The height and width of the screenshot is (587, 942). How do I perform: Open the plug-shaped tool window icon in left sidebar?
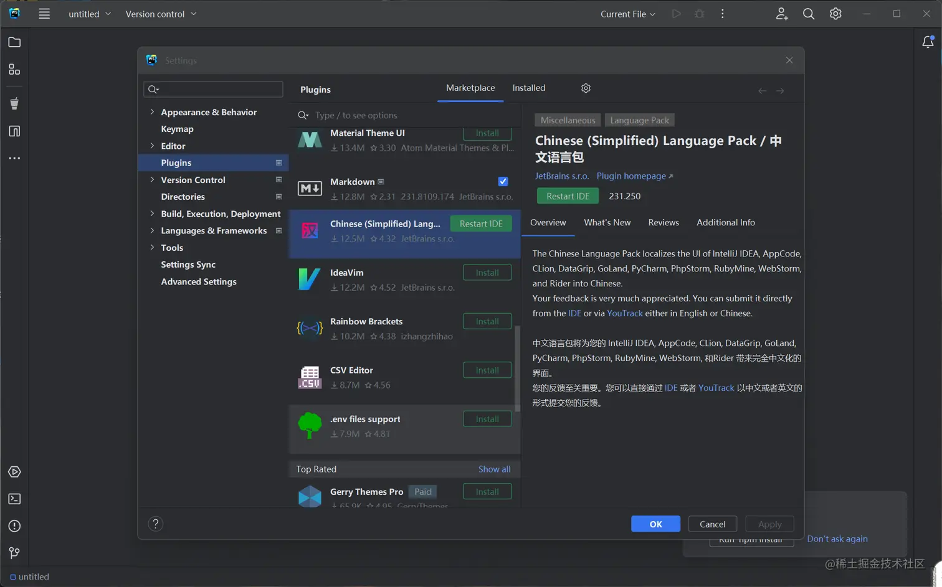14,103
